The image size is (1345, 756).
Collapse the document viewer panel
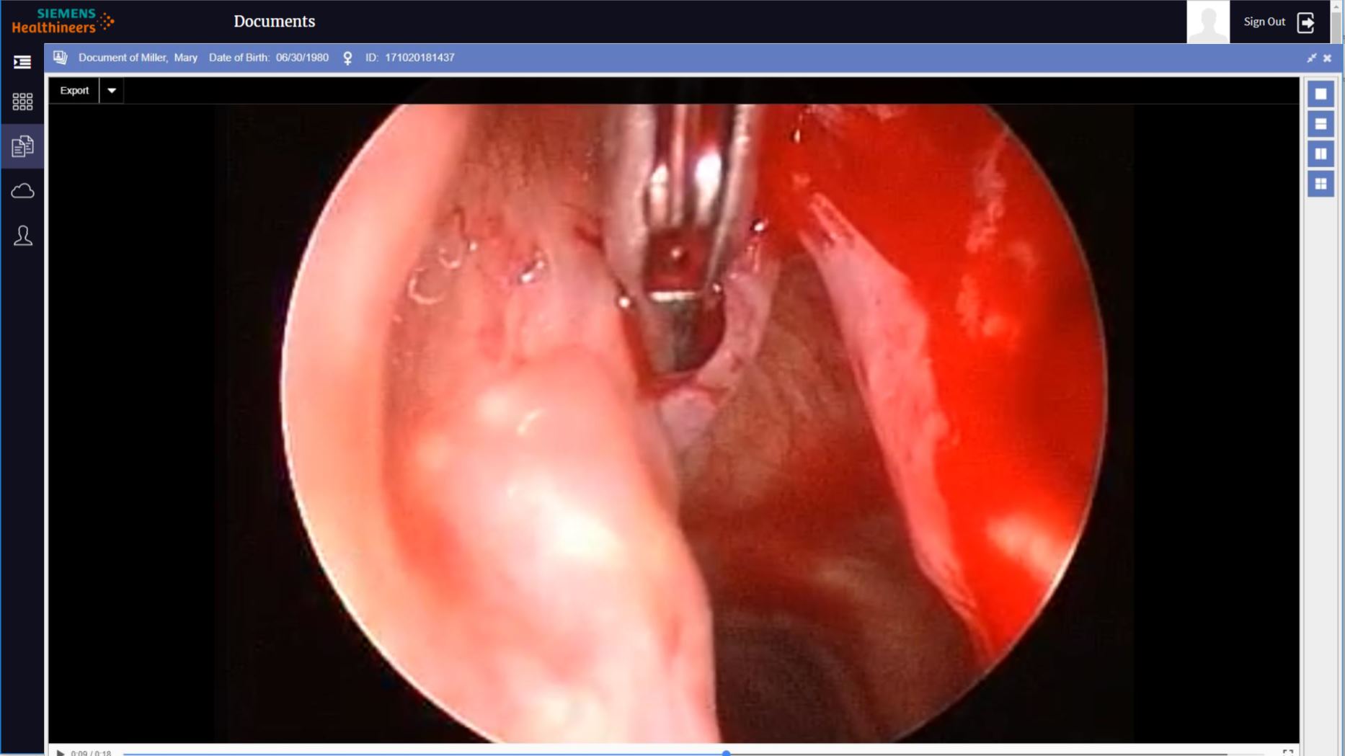coord(1311,58)
